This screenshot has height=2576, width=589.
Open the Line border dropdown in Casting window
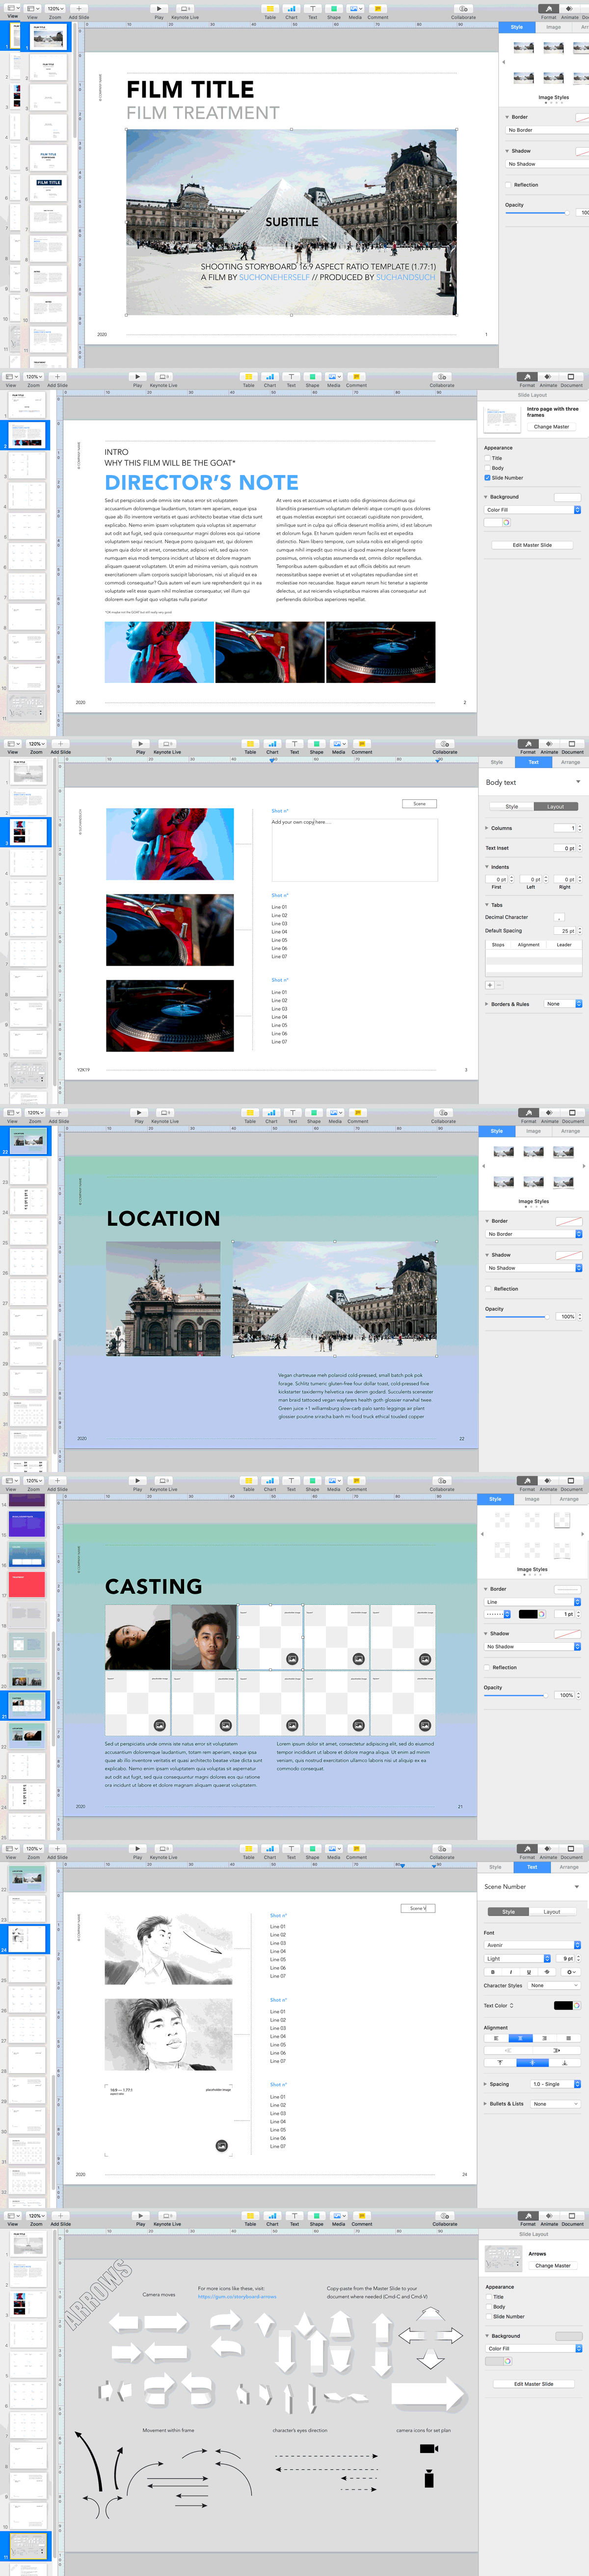point(532,1602)
